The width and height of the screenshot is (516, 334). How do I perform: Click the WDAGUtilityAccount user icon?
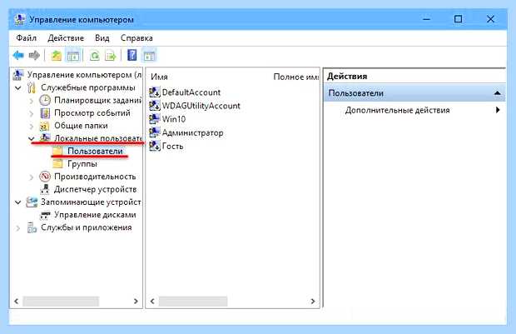point(155,106)
